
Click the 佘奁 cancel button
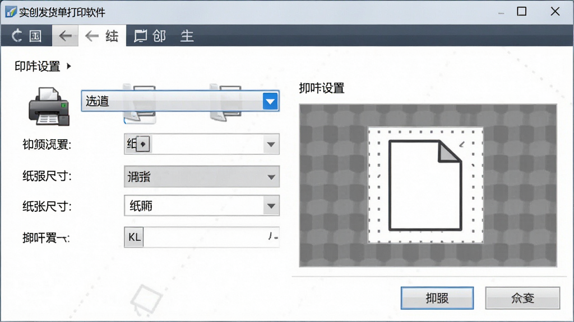pos(523,299)
